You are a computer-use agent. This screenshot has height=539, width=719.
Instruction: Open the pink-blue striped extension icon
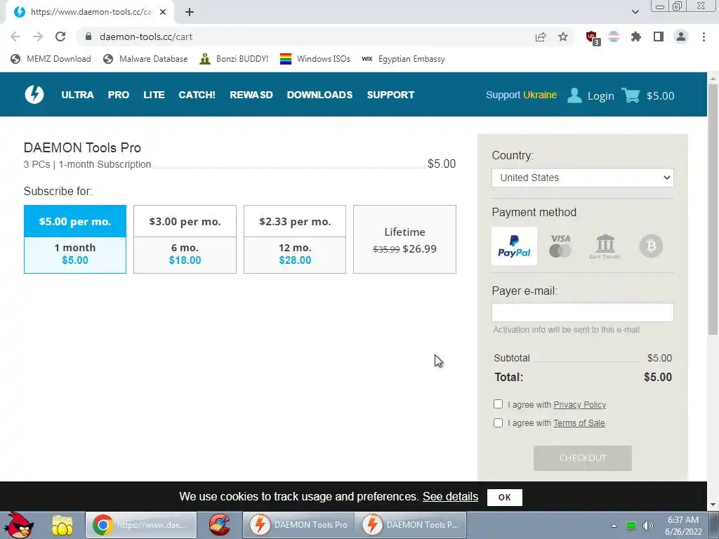tap(614, 36)
